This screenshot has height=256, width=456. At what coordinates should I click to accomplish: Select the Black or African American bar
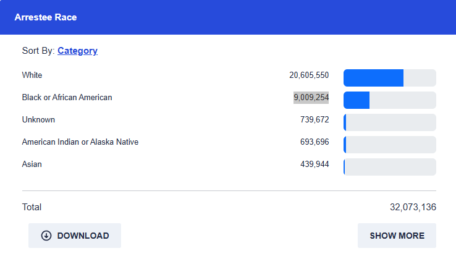coord(389,100)
